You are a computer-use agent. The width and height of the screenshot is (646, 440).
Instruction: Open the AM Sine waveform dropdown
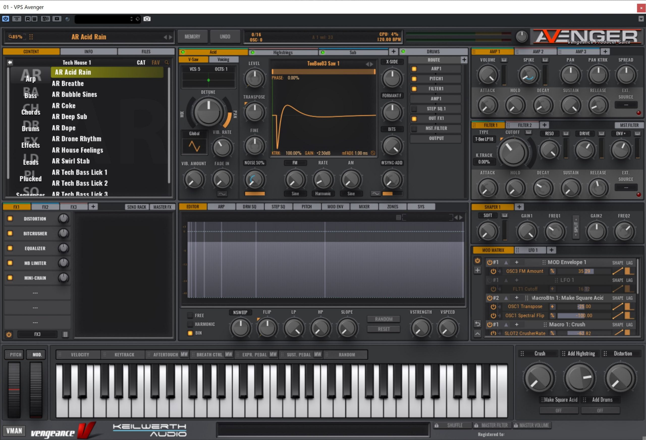click(351, 194)
